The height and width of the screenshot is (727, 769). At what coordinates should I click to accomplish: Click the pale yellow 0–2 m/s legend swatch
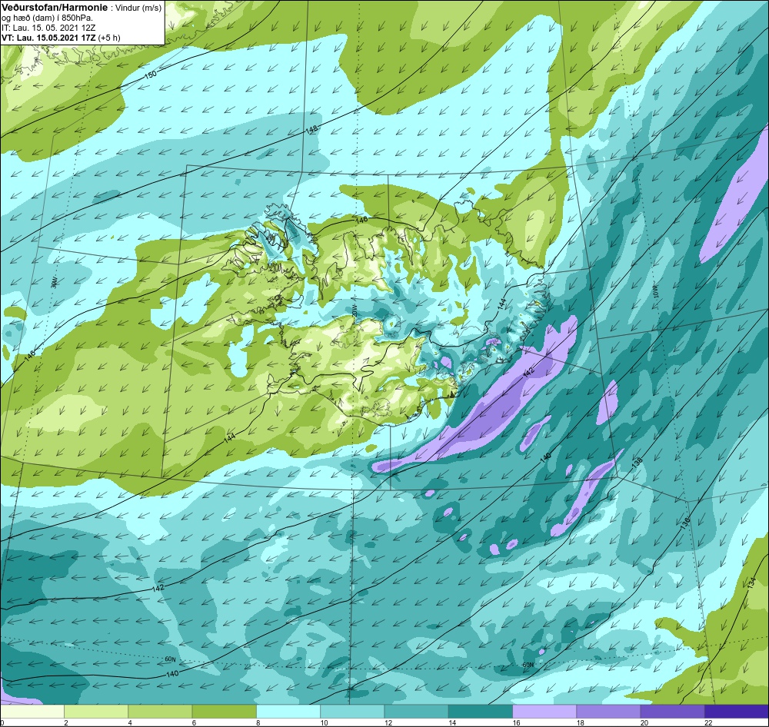click(x=32, y=711)
